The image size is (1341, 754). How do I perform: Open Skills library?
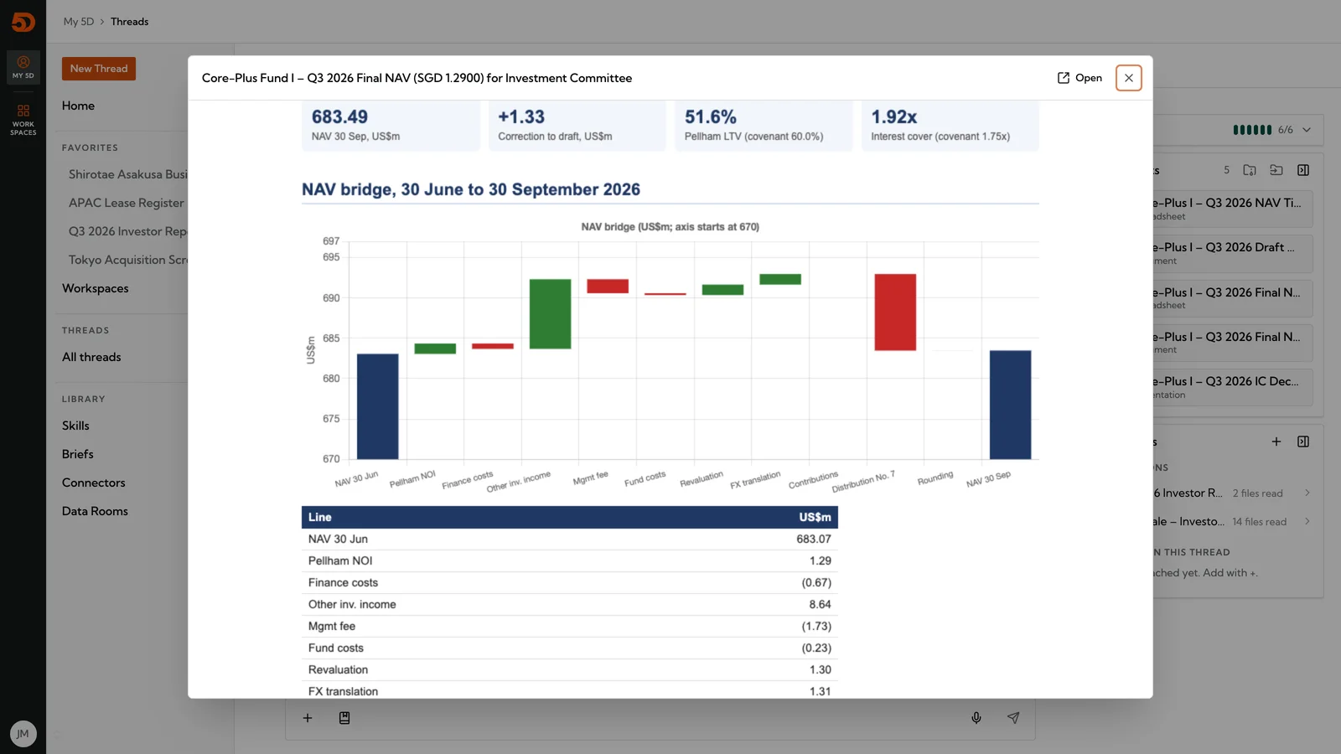pyautogui.click(x=75, y=426)
